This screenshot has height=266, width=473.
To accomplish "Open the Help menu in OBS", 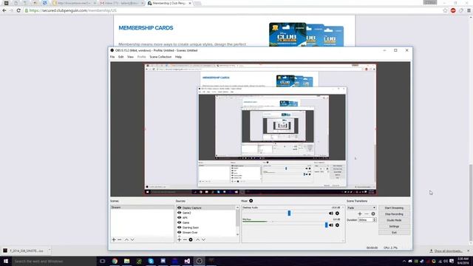I will coord(179,57).
